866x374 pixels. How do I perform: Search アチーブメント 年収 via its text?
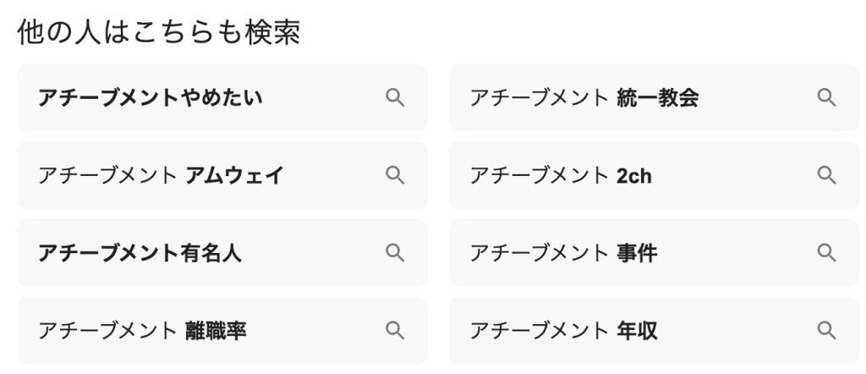point(563,329)
